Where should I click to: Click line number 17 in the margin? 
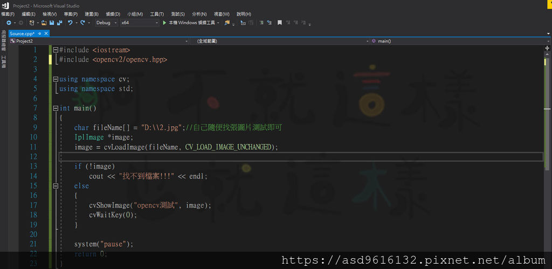(x=33, y=205)
